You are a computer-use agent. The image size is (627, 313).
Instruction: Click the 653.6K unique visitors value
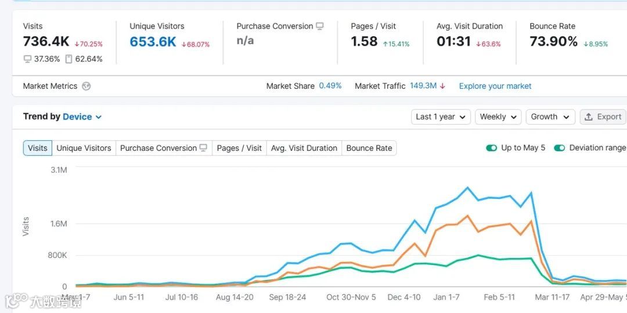[153, 42]
